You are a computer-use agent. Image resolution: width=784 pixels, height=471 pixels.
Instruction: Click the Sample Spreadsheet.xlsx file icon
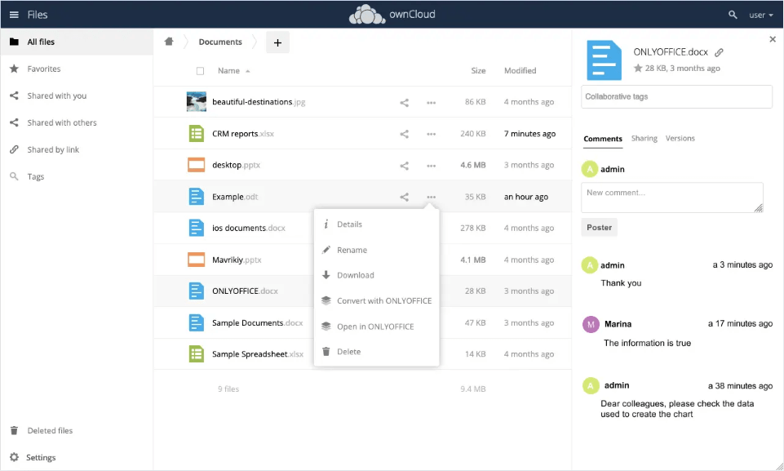196,354
